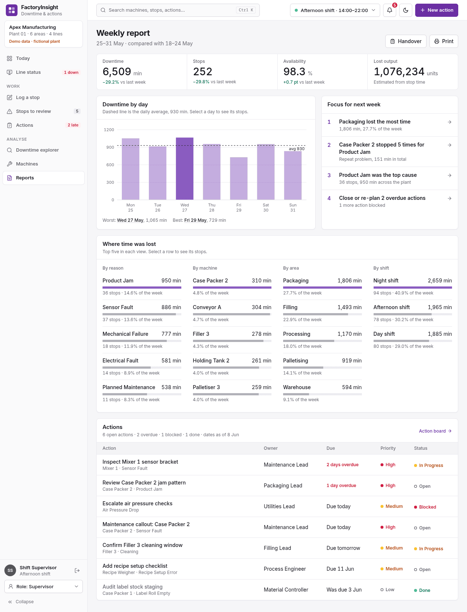Open Add recipe setup checklist action

pyautogui.click(x=277, y=569)
